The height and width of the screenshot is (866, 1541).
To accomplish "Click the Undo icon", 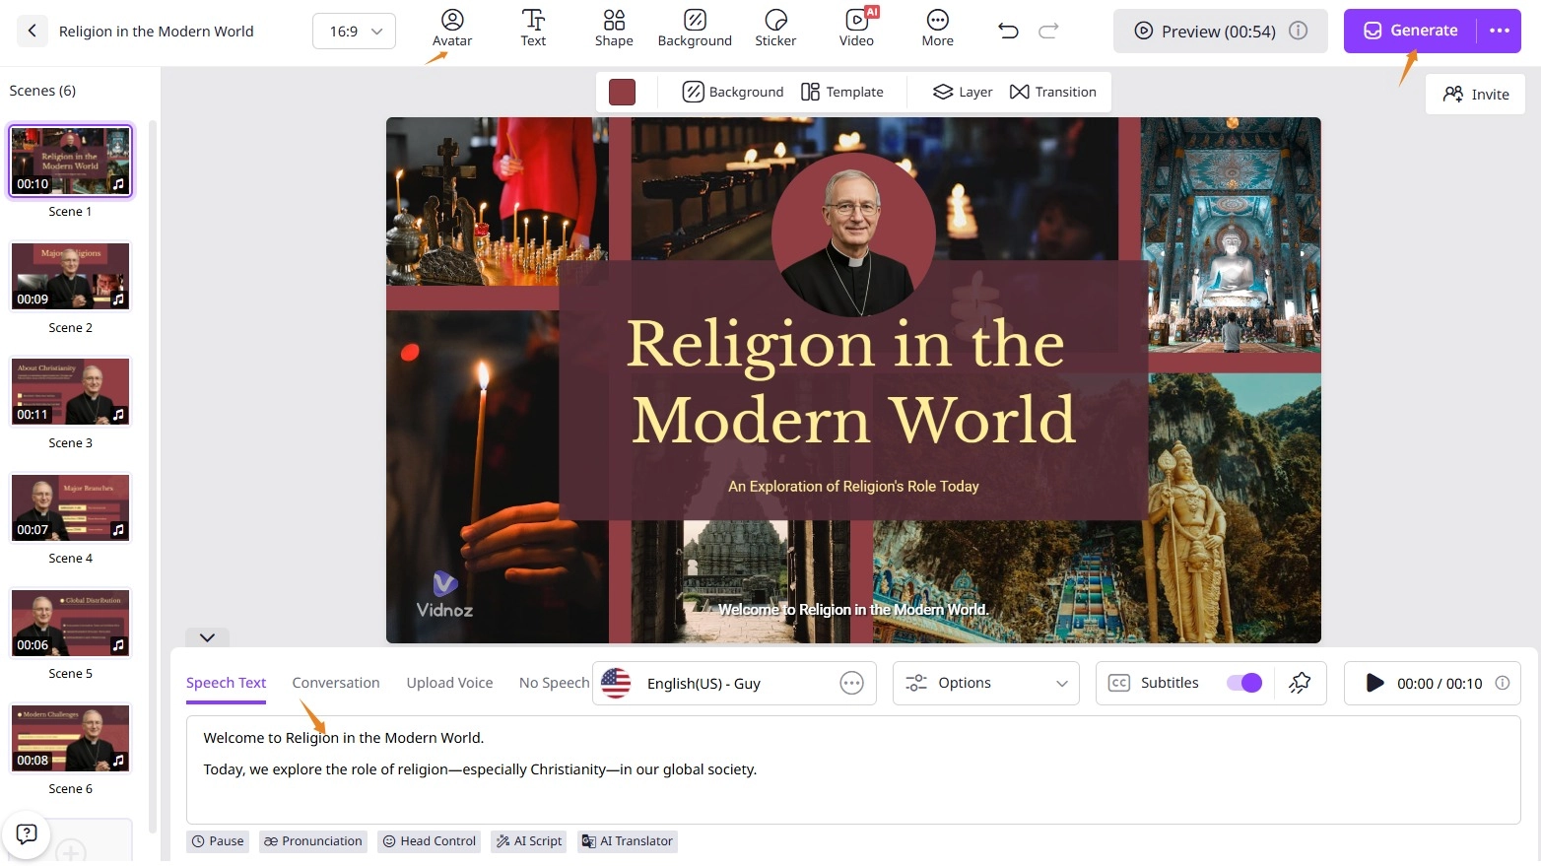I will tap(1007, 31).
